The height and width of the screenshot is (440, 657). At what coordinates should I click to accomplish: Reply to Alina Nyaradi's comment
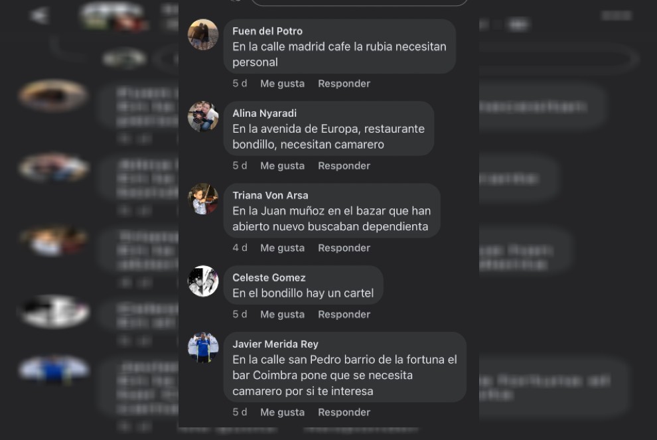(x=344, y=165)
